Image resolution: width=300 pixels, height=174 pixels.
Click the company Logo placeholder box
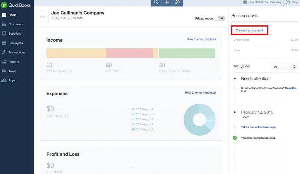point(43,17)
